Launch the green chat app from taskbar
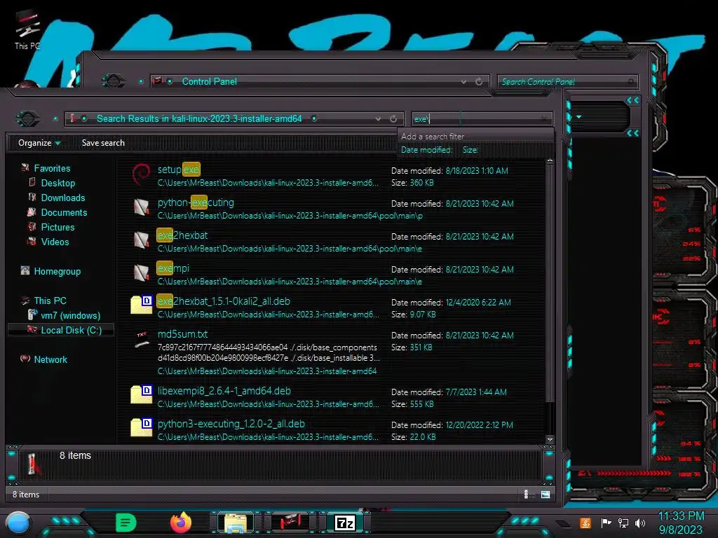 (x=126, y=523)
